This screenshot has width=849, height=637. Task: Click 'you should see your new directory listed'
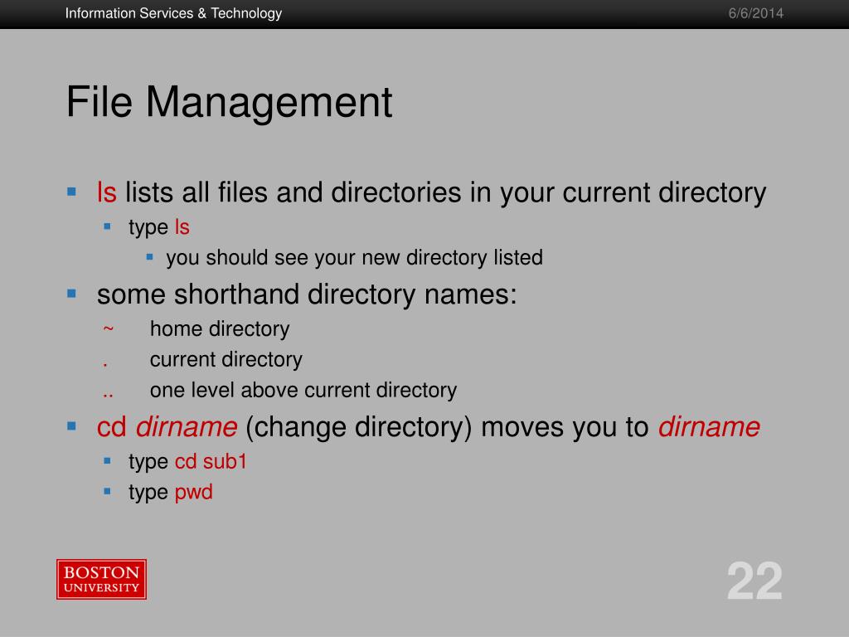click(x=354, y=258)
